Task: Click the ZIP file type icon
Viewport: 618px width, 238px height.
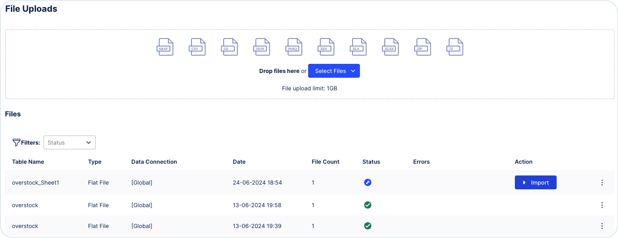Action: [423, 47]
